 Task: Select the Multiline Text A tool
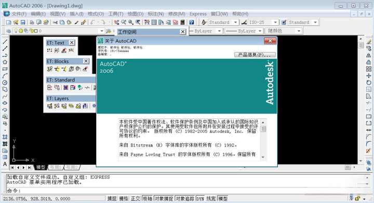pos(5,164)
